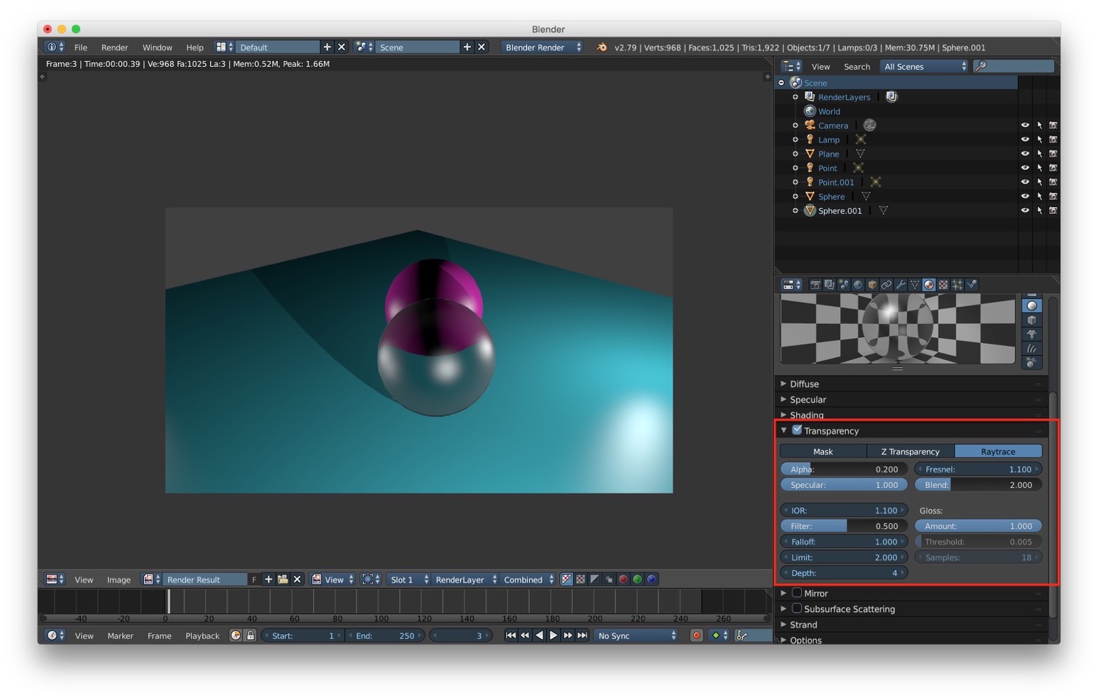
Task: Select Raytrace transparency mode
Action: coord(998,451)
